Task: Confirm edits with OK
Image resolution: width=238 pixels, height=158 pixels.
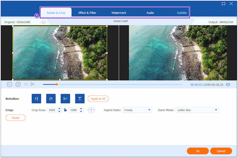Action: click(x=198, y=151)
